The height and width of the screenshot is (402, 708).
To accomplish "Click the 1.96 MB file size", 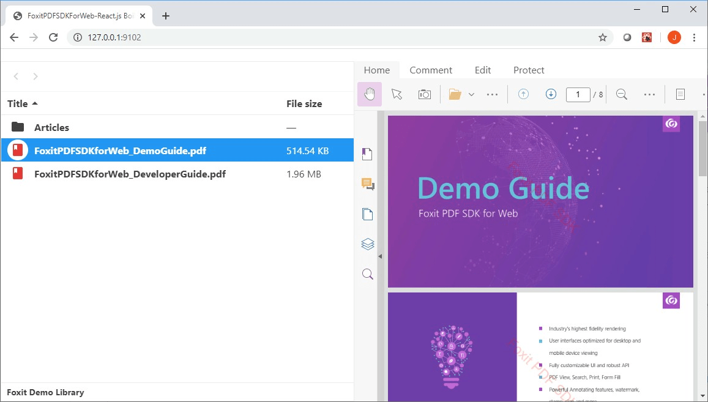I will pyautogui.click(x=304, y=174).
